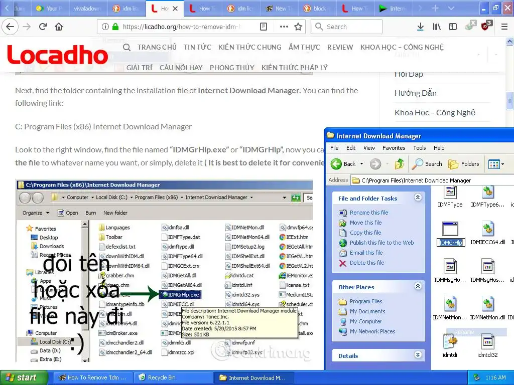Click E-mail this file

pyautogui.click(x=366, y=253)
